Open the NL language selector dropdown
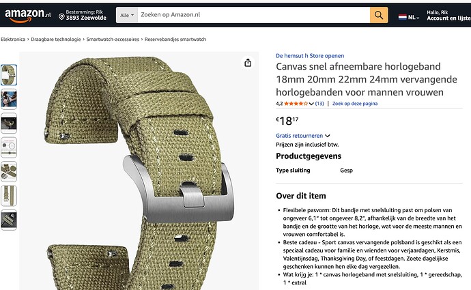 (x=409, y=18)
